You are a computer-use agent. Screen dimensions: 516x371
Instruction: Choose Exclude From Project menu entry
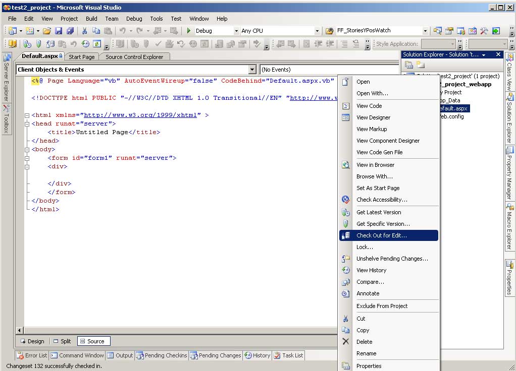point(389,306)
